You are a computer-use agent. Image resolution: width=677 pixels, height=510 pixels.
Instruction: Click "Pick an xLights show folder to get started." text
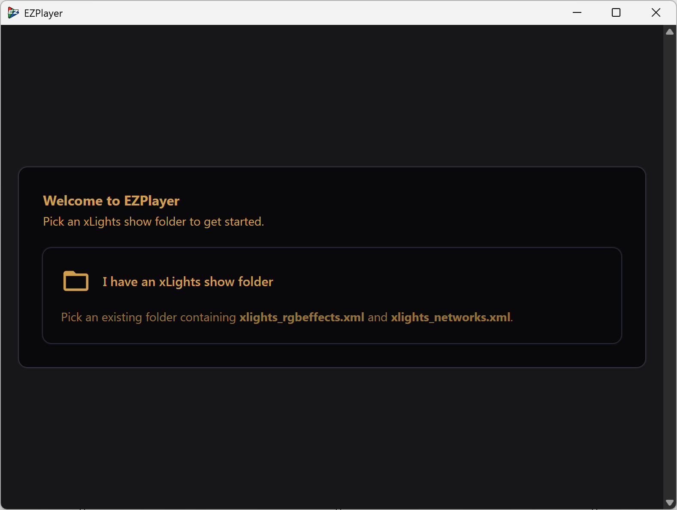click(154, 222)
